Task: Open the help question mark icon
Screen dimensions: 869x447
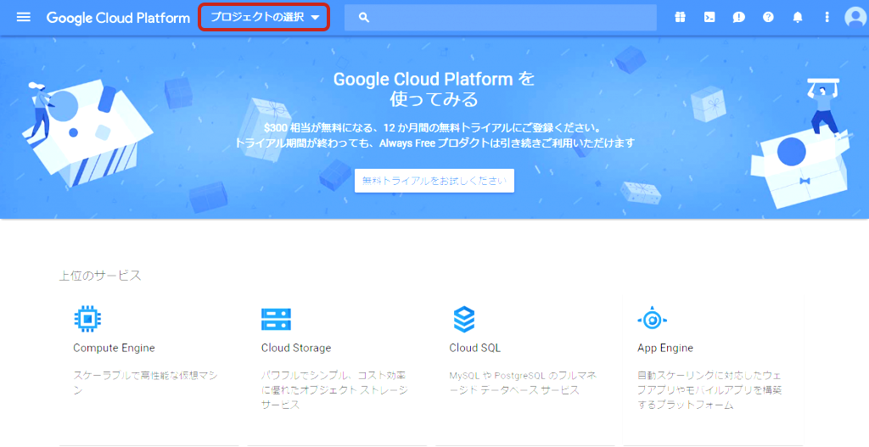Action: (768, 17)
